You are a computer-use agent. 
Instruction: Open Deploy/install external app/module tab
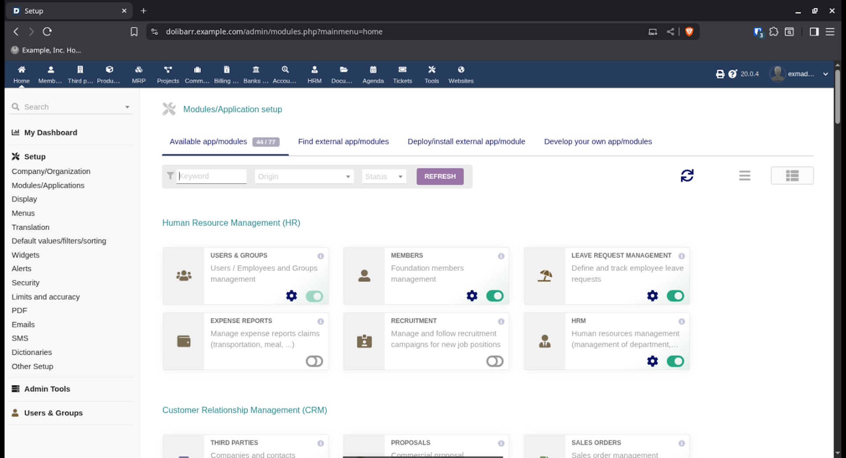coord(466,141)
